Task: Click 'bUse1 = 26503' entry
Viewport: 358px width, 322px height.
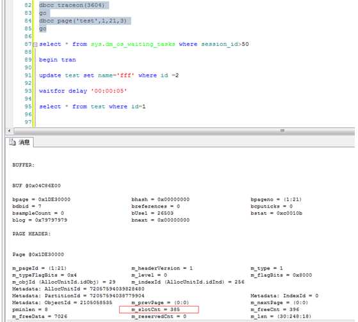Action: (152, 213)
